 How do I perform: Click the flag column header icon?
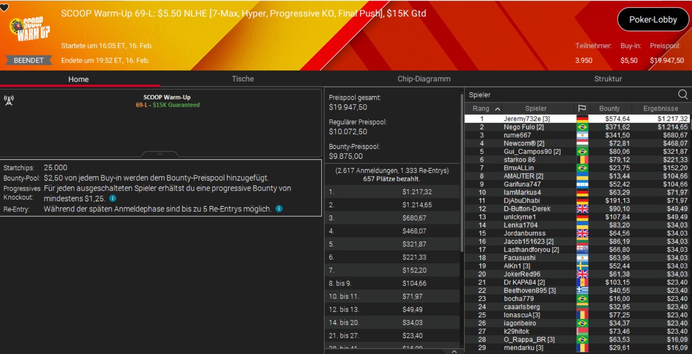point(582,108)
